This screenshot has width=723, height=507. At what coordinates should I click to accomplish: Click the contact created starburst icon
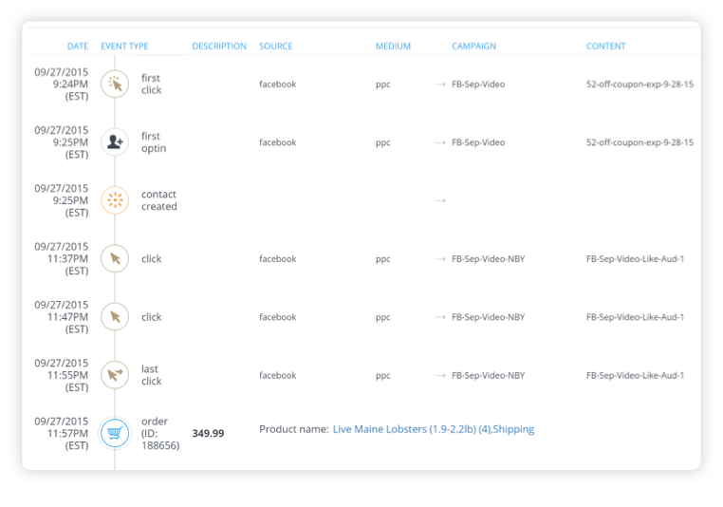tap(115, 200)
